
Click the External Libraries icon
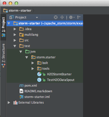[x=15, y=102]
